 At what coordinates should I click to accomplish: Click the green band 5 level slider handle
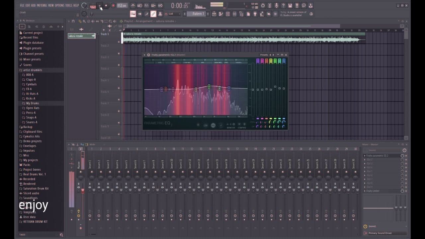[275, 87]
